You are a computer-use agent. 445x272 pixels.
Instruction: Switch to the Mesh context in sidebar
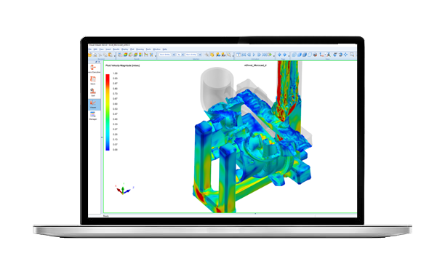tap(93, 80)
